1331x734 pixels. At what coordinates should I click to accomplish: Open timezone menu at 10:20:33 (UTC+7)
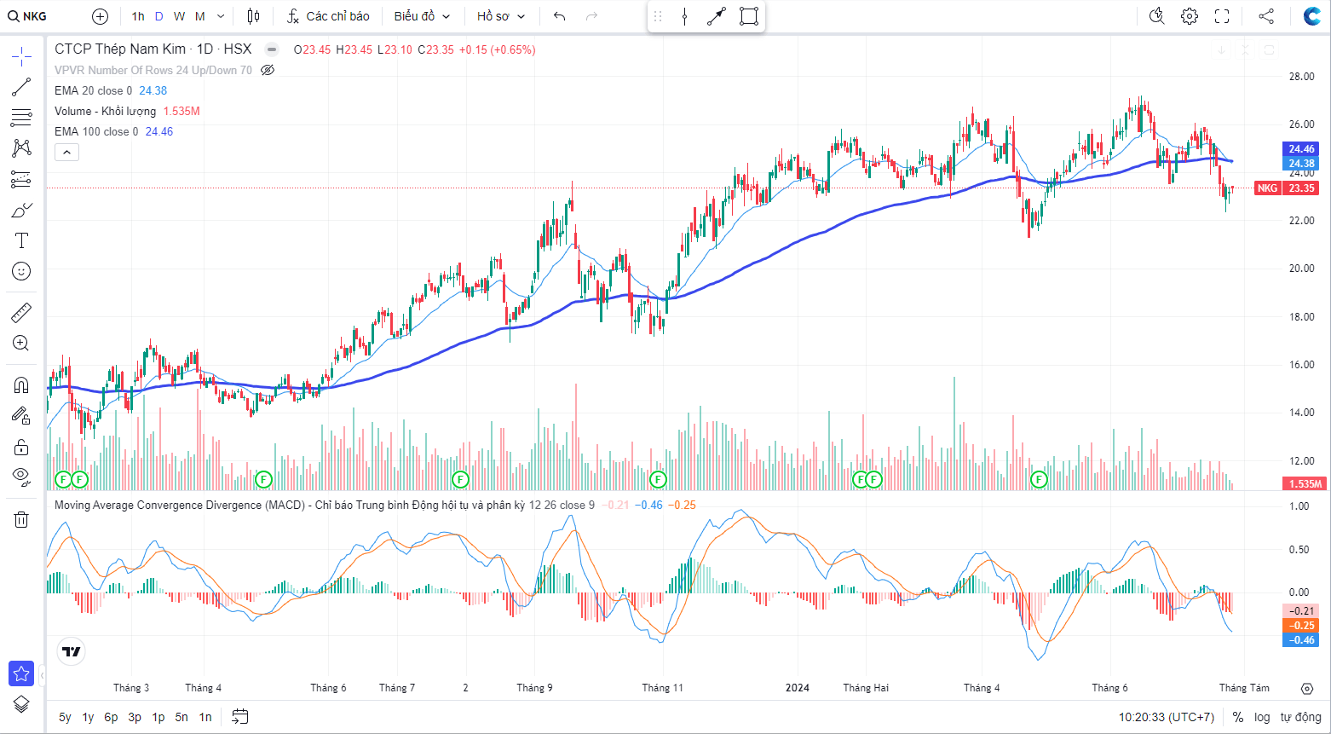point(1167,717)
